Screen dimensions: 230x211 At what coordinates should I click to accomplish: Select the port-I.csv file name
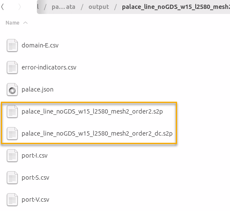35,155
